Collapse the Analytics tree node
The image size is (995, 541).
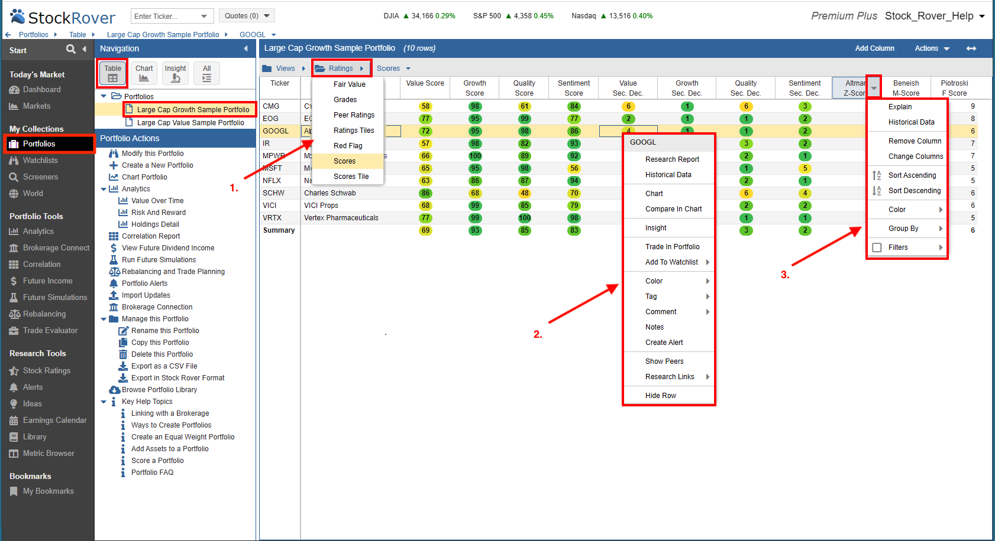pyautogui.click(x=104, y=189)
